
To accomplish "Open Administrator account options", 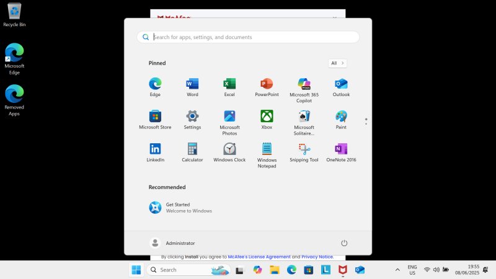I will click(x=172, y=243).
